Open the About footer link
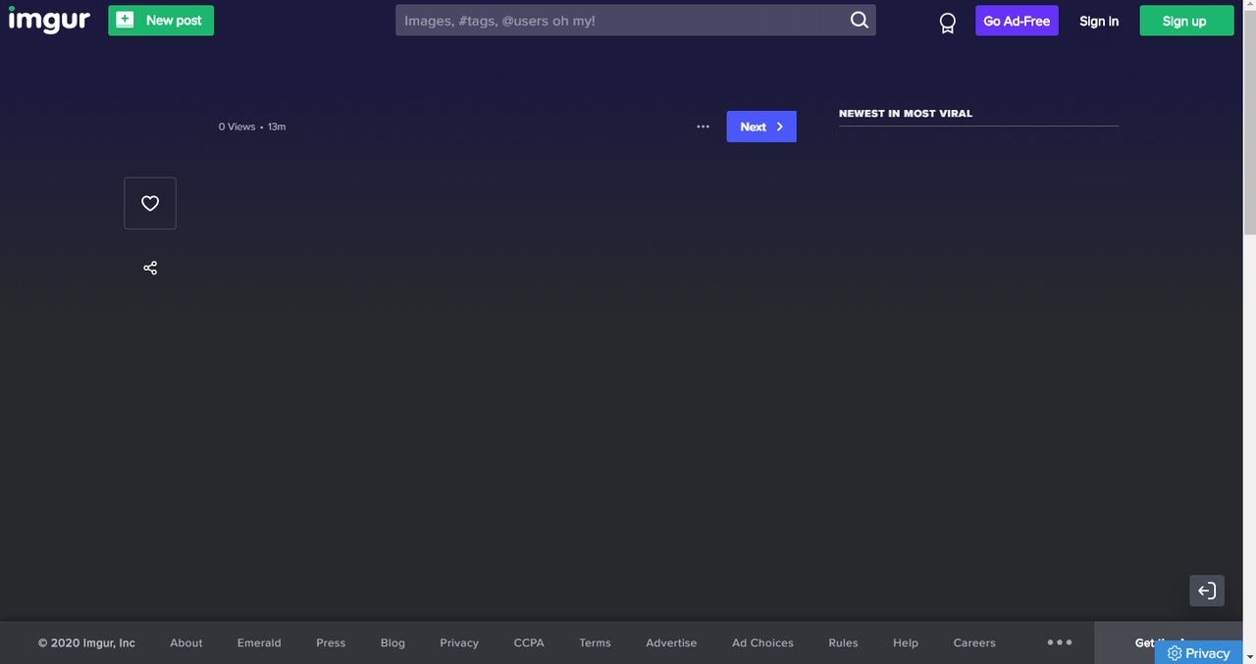Viewport: 1256px width, 664px height. (x=186, y=643)
